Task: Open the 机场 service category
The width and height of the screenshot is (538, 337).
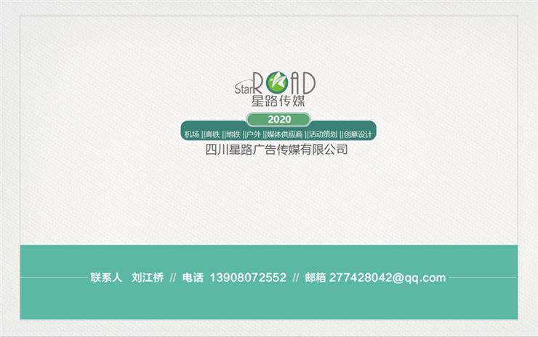Action: point(192,134)
